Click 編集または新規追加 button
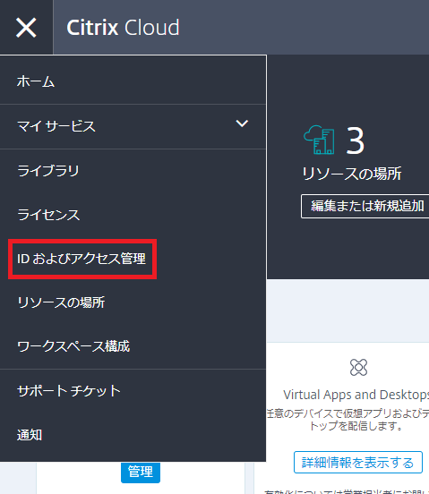 point(365,207)
